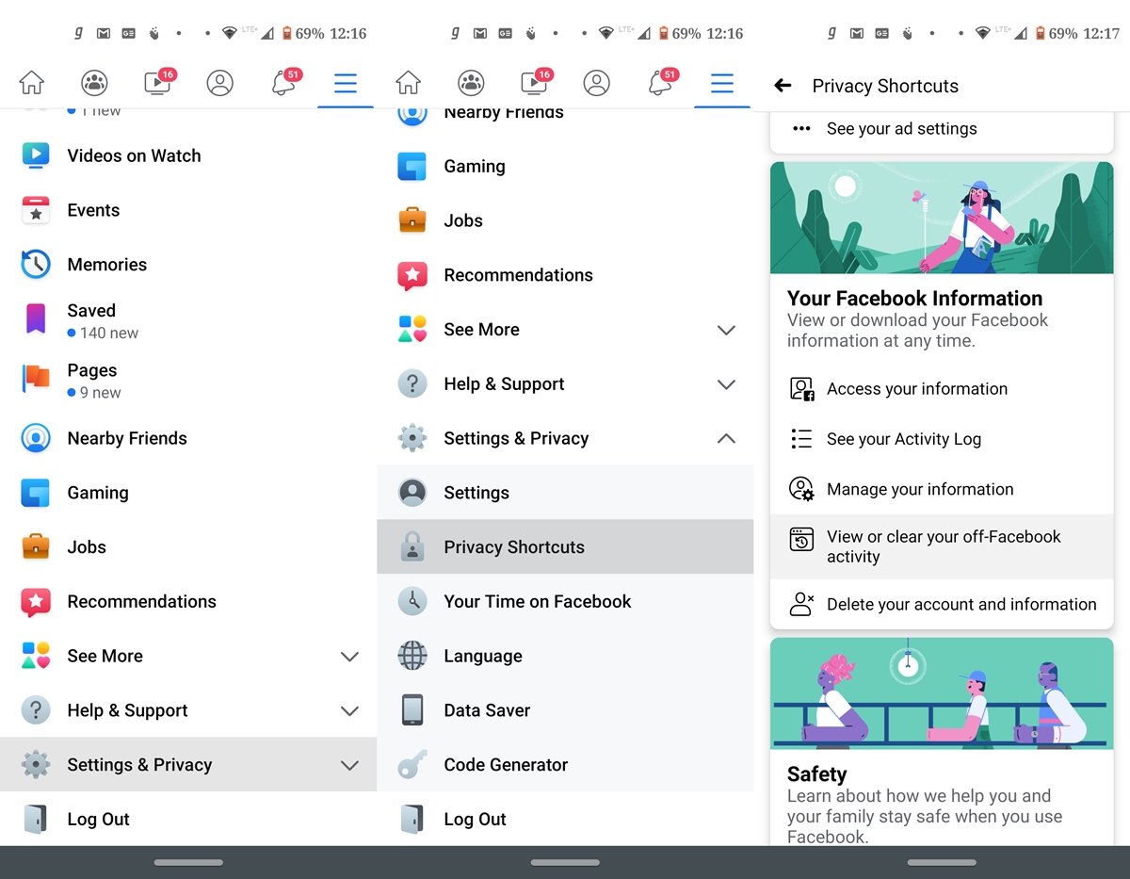1130x879 pixels.
Task: Open the Code Generator key icon
Action: tap(412, 765)
